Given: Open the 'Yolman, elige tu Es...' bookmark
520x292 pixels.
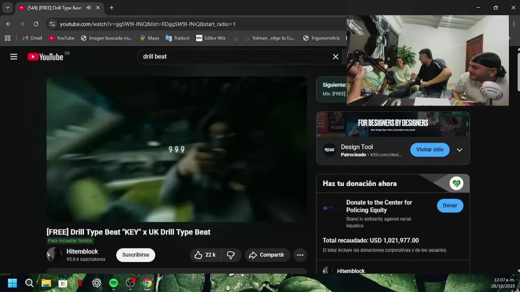Looking at the screenshot, I should coord(269,38).
